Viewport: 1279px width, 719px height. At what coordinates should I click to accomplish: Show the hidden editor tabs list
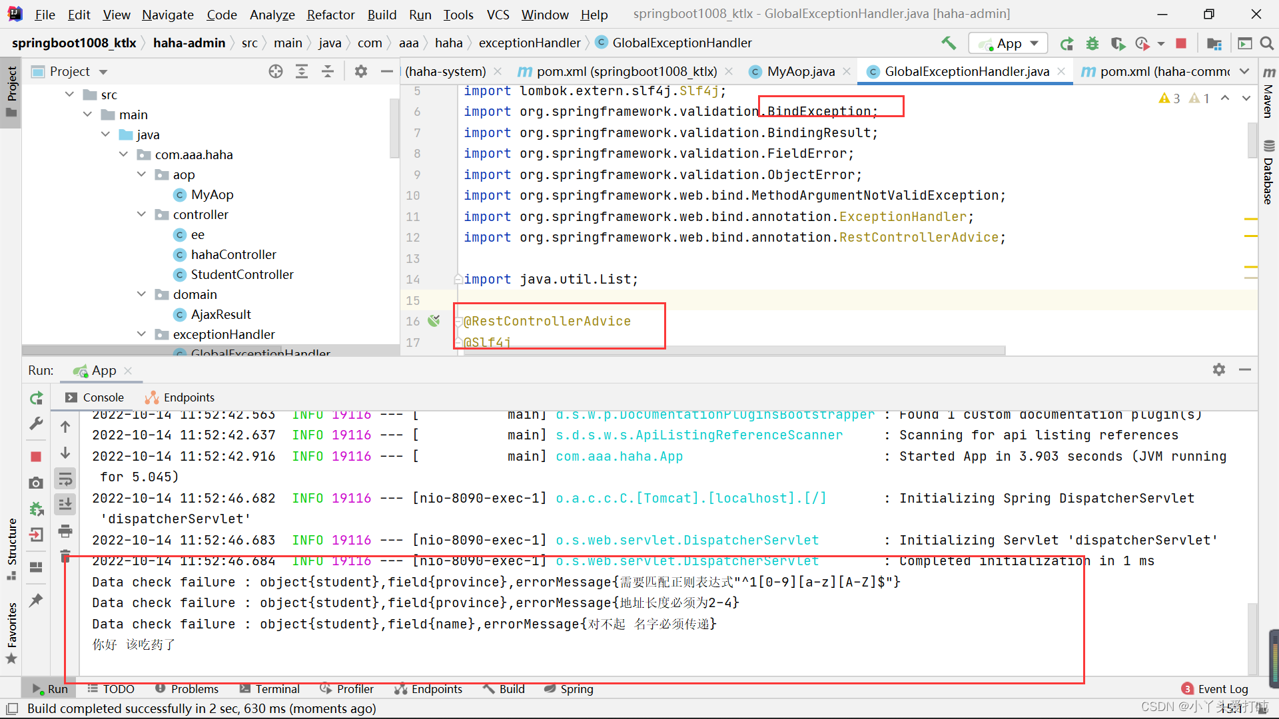[x=1244, y=71]
